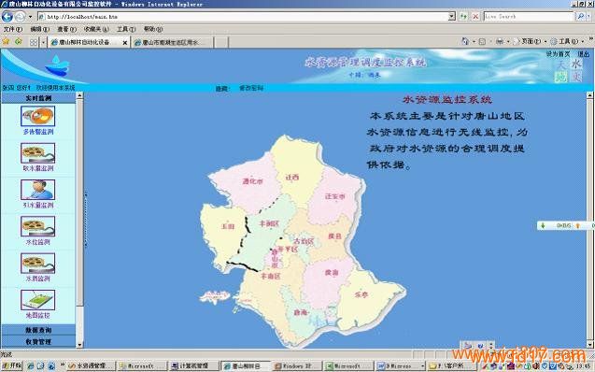Screen dimensions: 595x372
Task: Click the 退出 logout link at top right
Action: click(583, 54)
